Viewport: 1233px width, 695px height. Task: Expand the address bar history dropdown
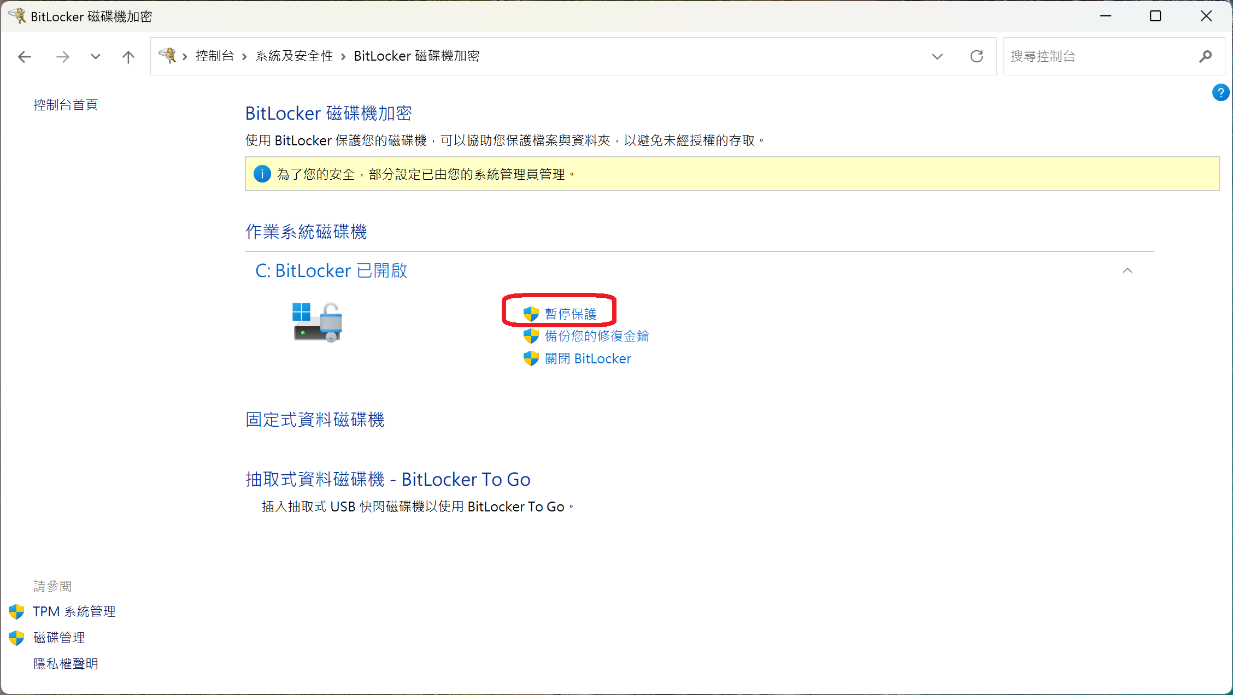click(937, 56)
